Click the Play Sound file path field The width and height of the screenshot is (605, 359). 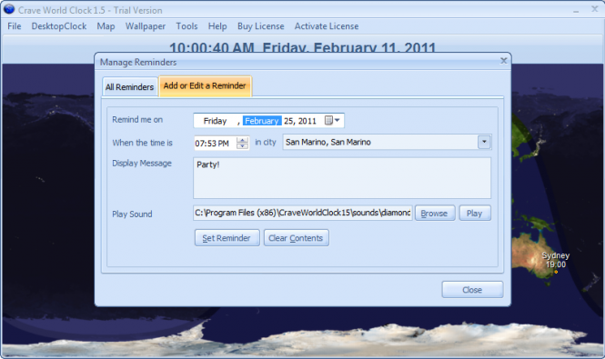tap(303, 213)
